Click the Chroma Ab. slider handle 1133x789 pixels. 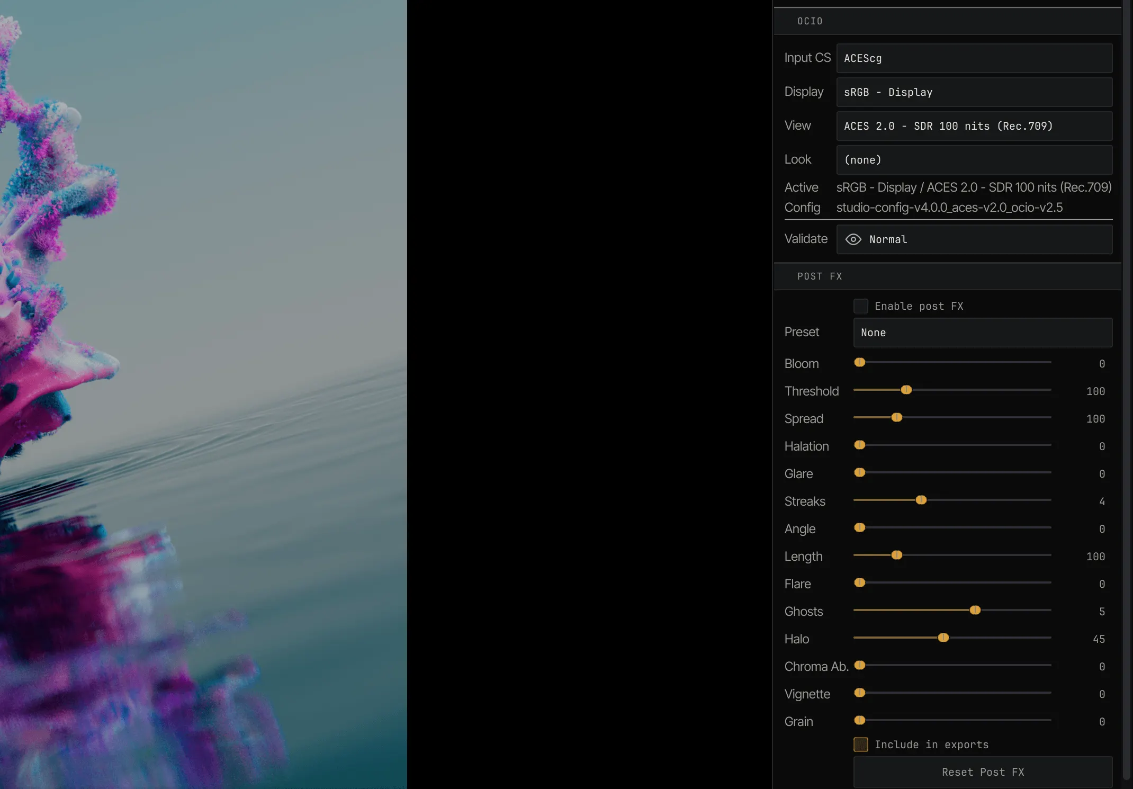[x=860, y=665]
